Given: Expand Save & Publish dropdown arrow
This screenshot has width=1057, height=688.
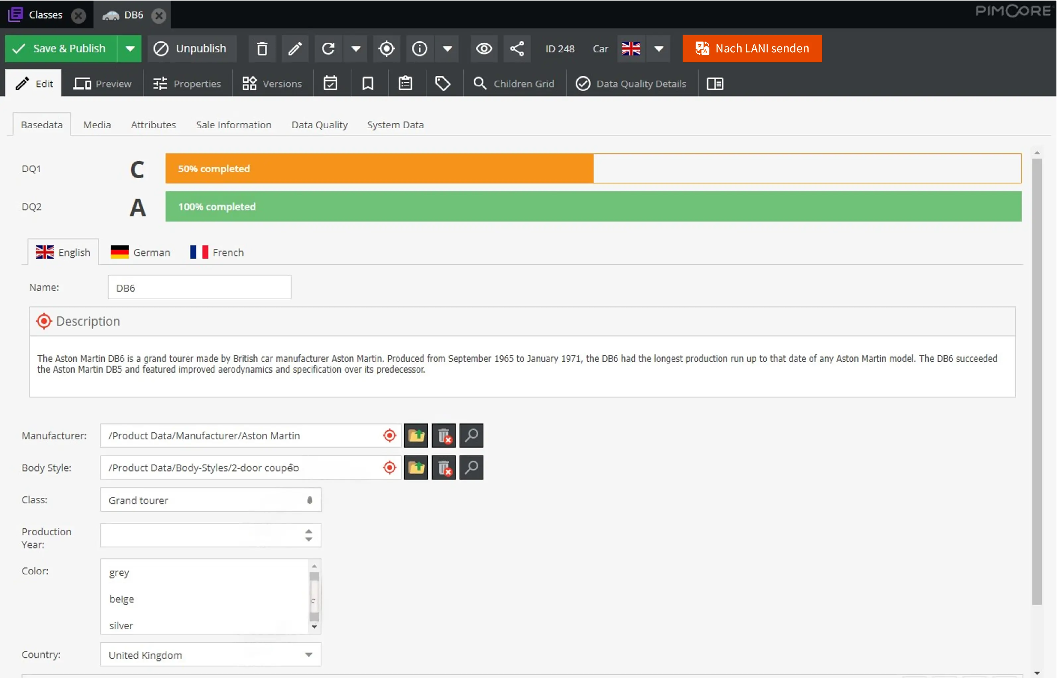Looking at the screenshot, I should (x=130, y=48).
